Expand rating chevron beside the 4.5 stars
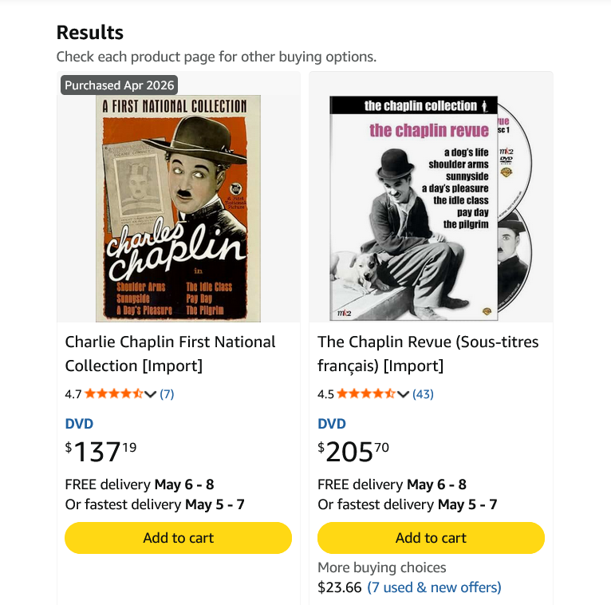 click(x=403, y=394)
